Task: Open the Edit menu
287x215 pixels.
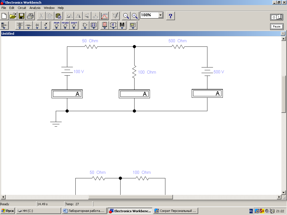Action: coord(12,8)
